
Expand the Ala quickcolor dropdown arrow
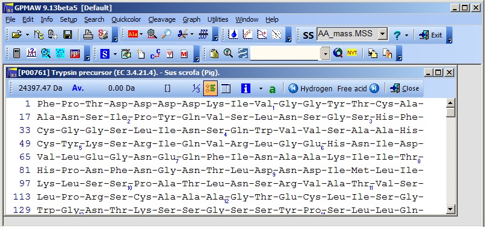tap(142, 34)
